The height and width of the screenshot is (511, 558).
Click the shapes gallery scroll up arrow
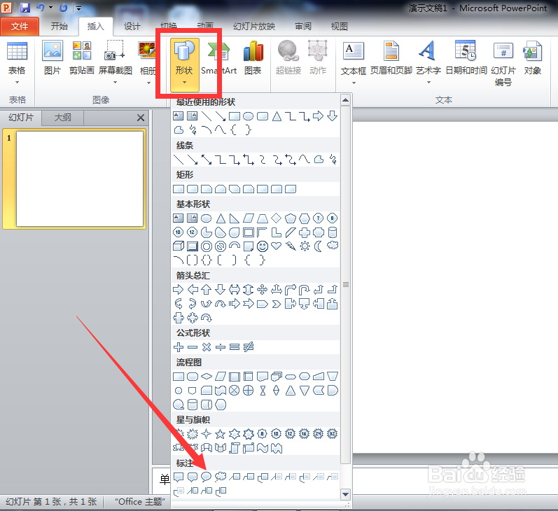tap(345, 100)
